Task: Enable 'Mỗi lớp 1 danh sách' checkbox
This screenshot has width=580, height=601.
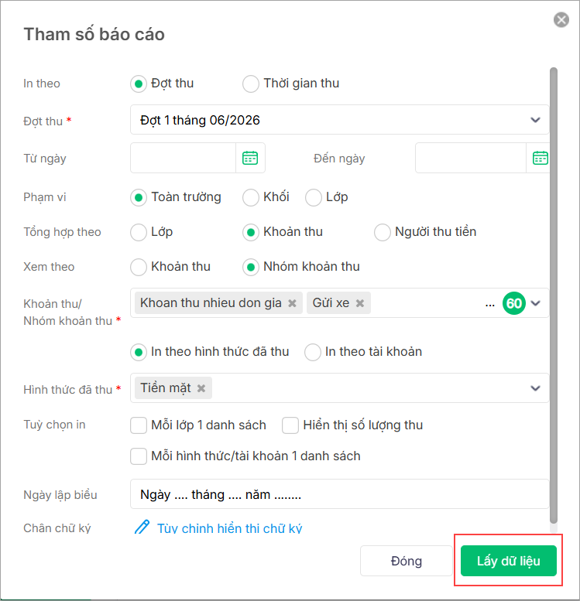Action: 139,425
